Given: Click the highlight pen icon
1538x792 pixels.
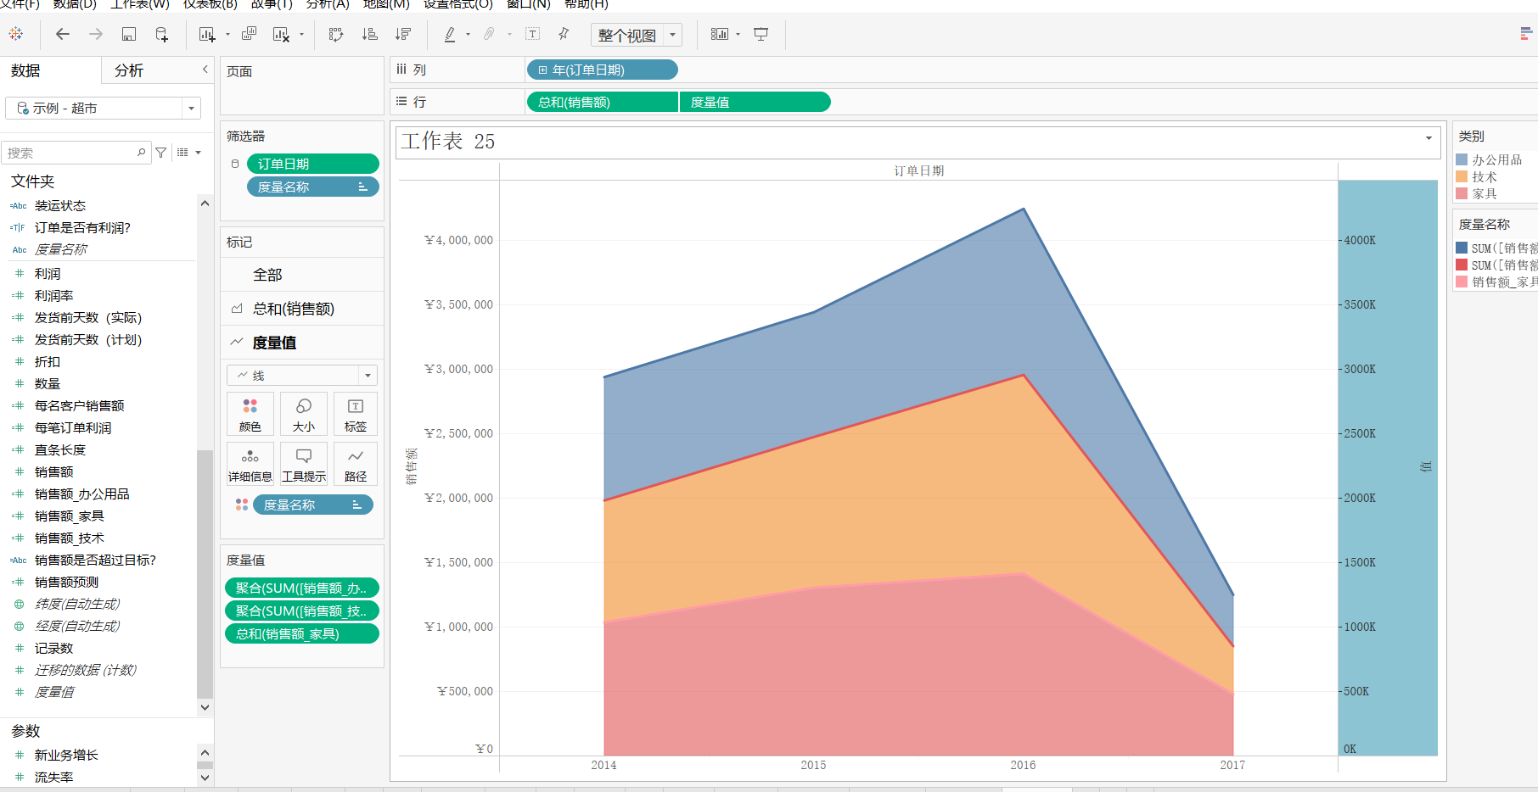Looking at the screenshot, I should (450, 34).
